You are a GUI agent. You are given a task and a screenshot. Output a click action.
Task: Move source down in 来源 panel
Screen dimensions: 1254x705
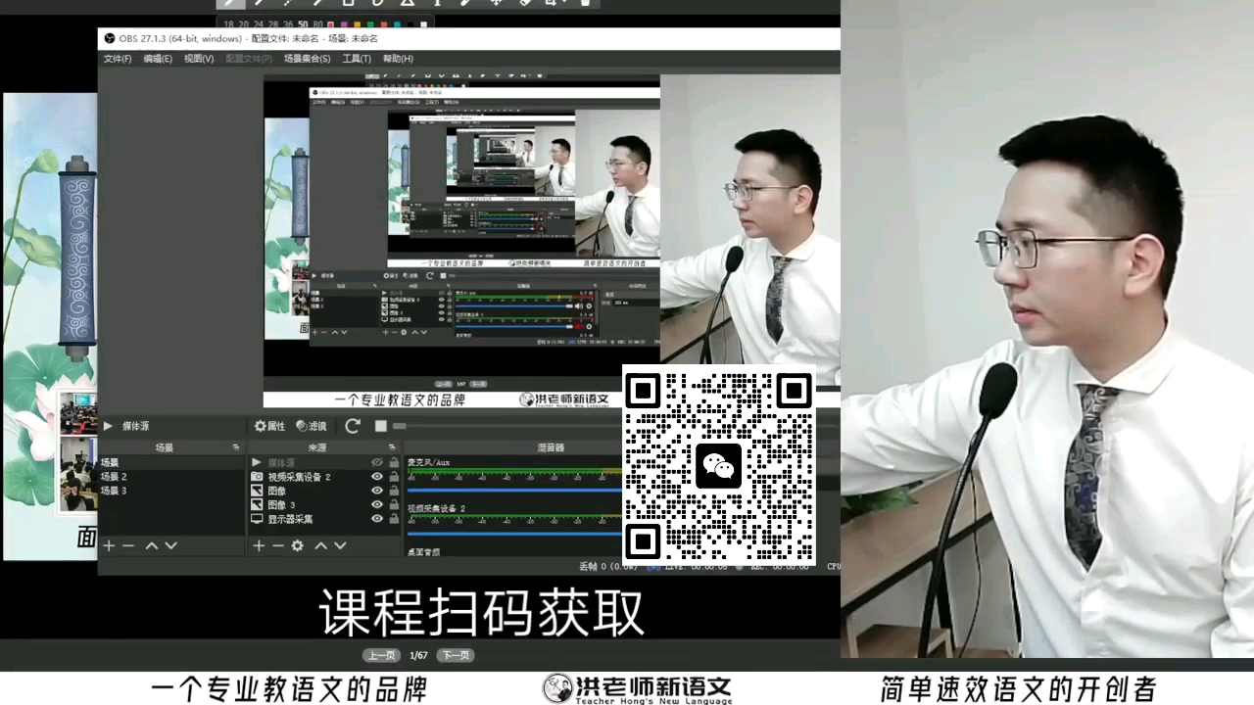340,545
